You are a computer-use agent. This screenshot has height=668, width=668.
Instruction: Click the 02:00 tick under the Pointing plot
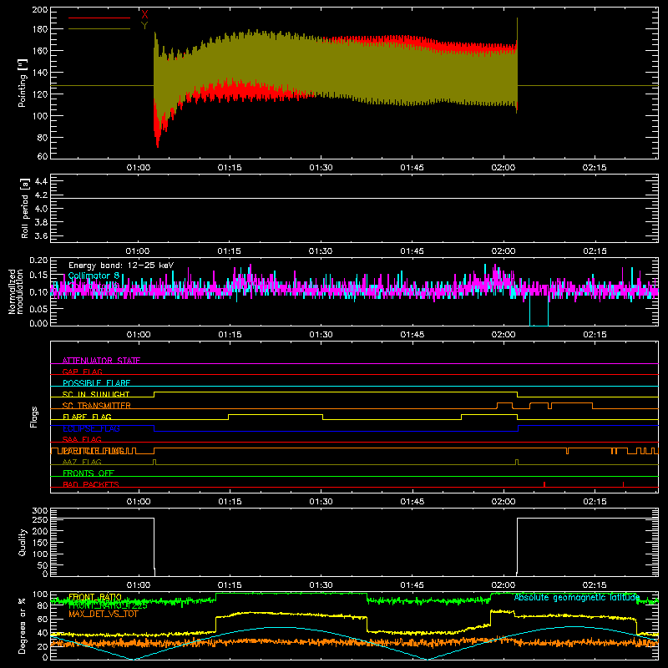click(x=504, y=168)
